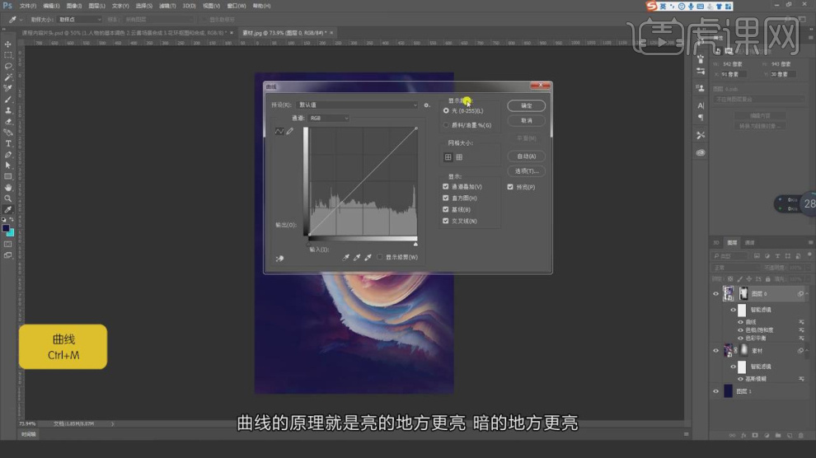Switch to the 课程内容片头.psd document tab
The height and width of the screenshot is (458, 816).
124,33
